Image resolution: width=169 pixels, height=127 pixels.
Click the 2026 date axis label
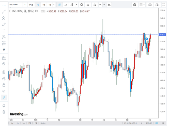coord(35,120)
